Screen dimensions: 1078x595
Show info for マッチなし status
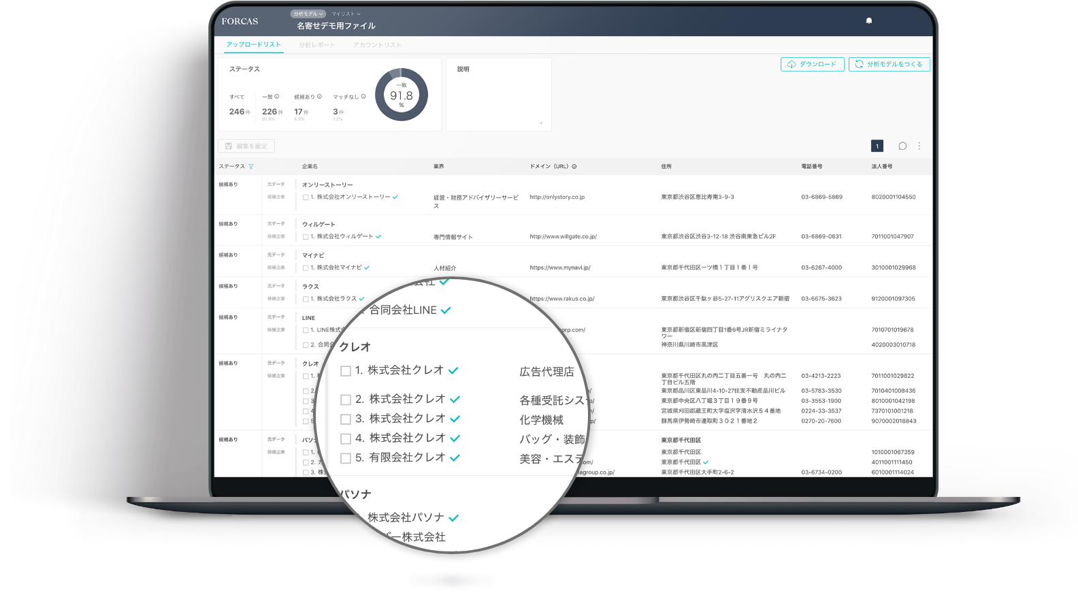tap(363, 97)
